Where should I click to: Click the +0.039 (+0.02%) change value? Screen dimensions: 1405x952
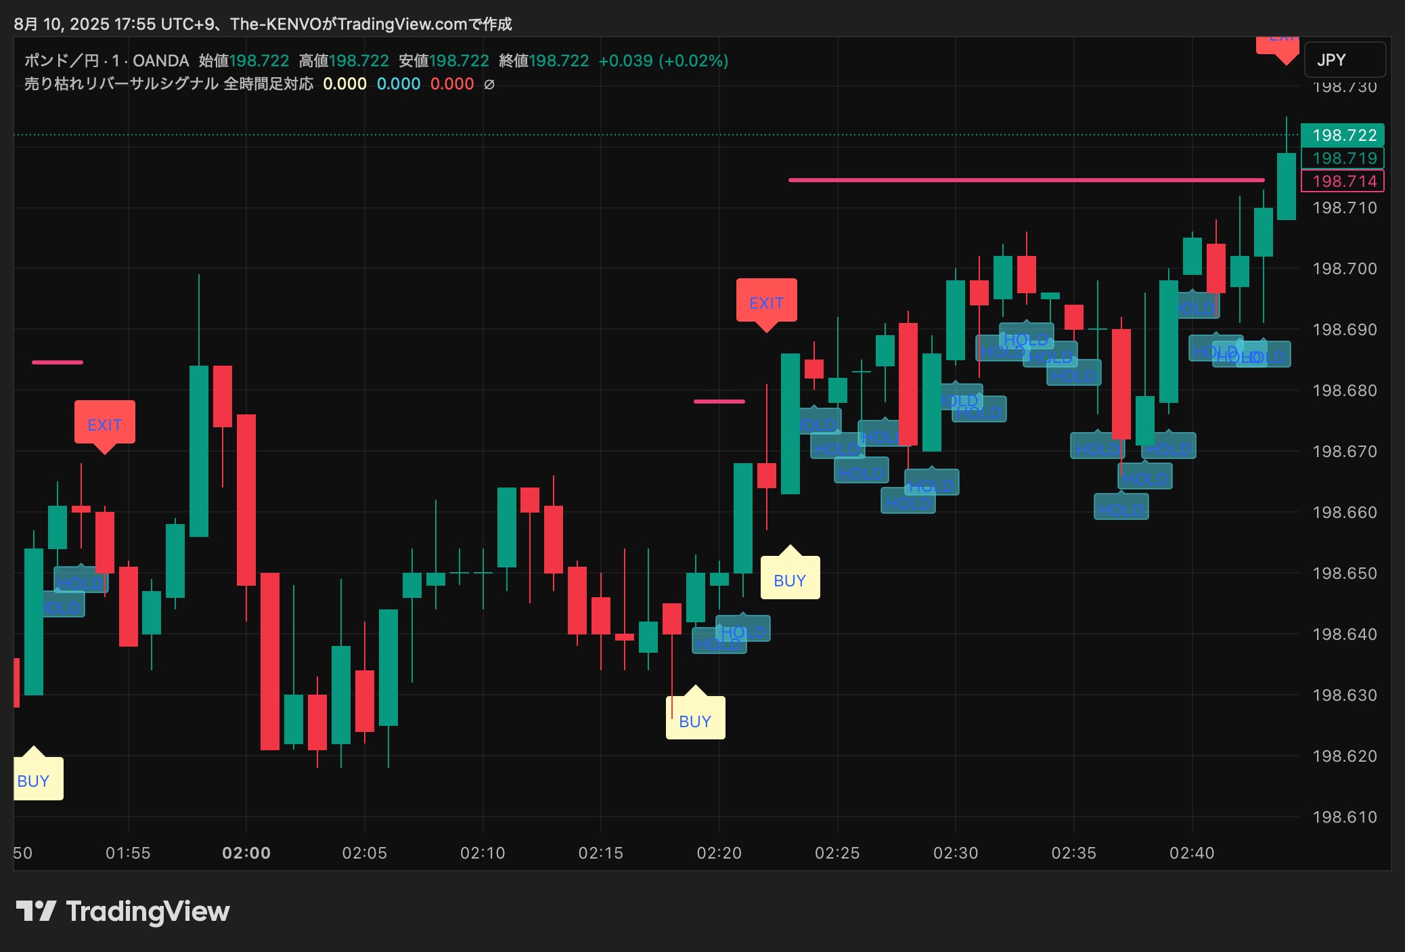[x=663, y=61]
